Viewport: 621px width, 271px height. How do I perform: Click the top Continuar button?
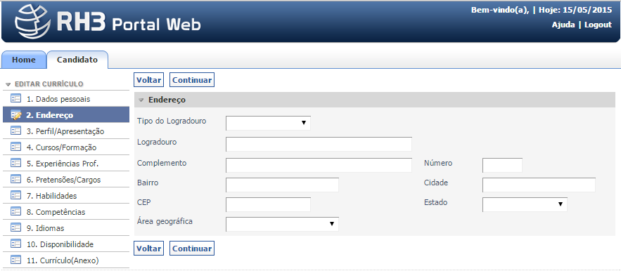pyautogui.click(x=192, y=80)
